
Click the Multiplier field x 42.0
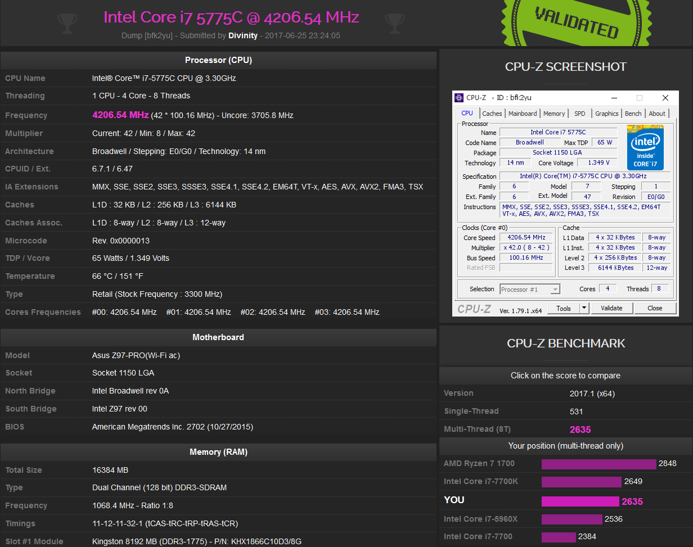pos(526,247)
